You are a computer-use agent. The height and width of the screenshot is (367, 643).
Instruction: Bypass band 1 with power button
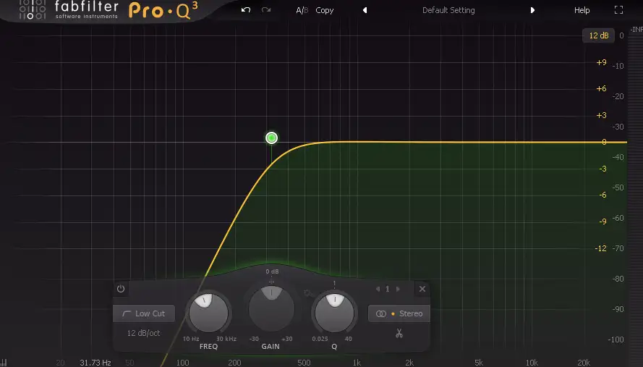121,289
